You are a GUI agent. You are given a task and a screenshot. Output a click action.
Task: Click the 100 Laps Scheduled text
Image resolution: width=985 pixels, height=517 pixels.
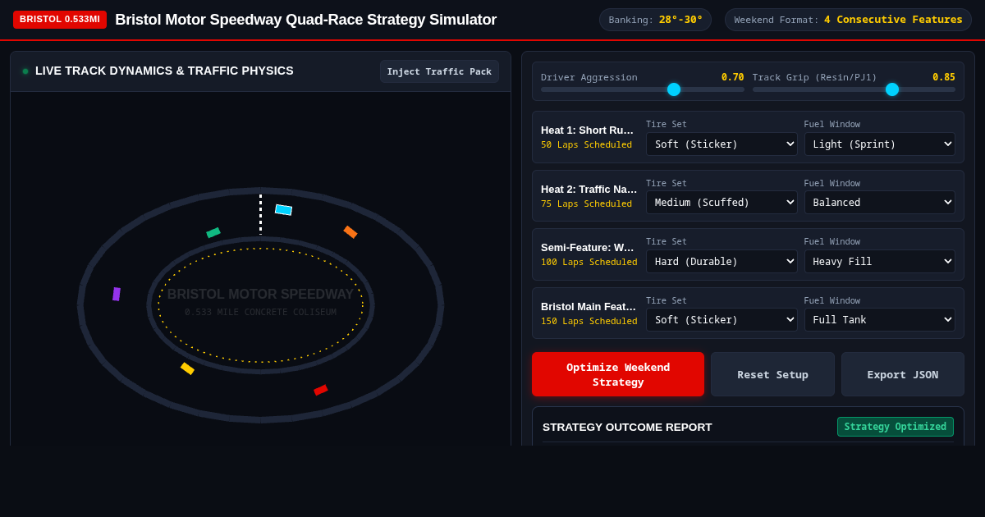click(589, 262)
